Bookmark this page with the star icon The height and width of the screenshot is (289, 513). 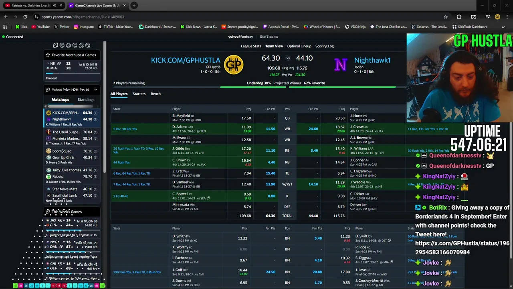pos(445,17)
